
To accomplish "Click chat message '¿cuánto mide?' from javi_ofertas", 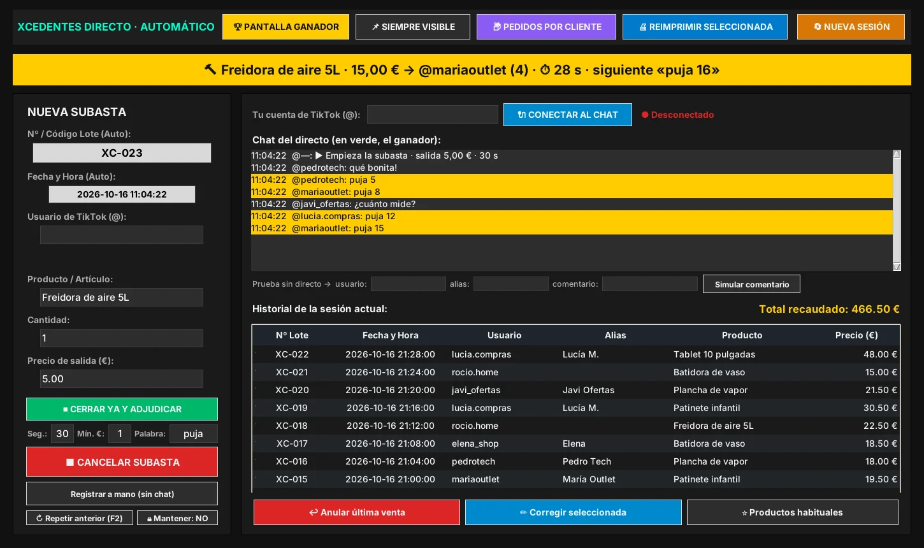I will pyautogui.click(x=572, y=204).
